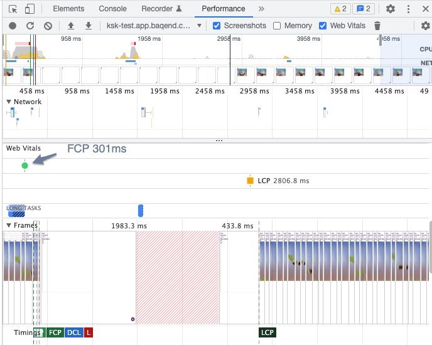Clear the profile with the clear icon
Image resolution: width=432 pixels, height=345 pixels.
click(48, 26)
